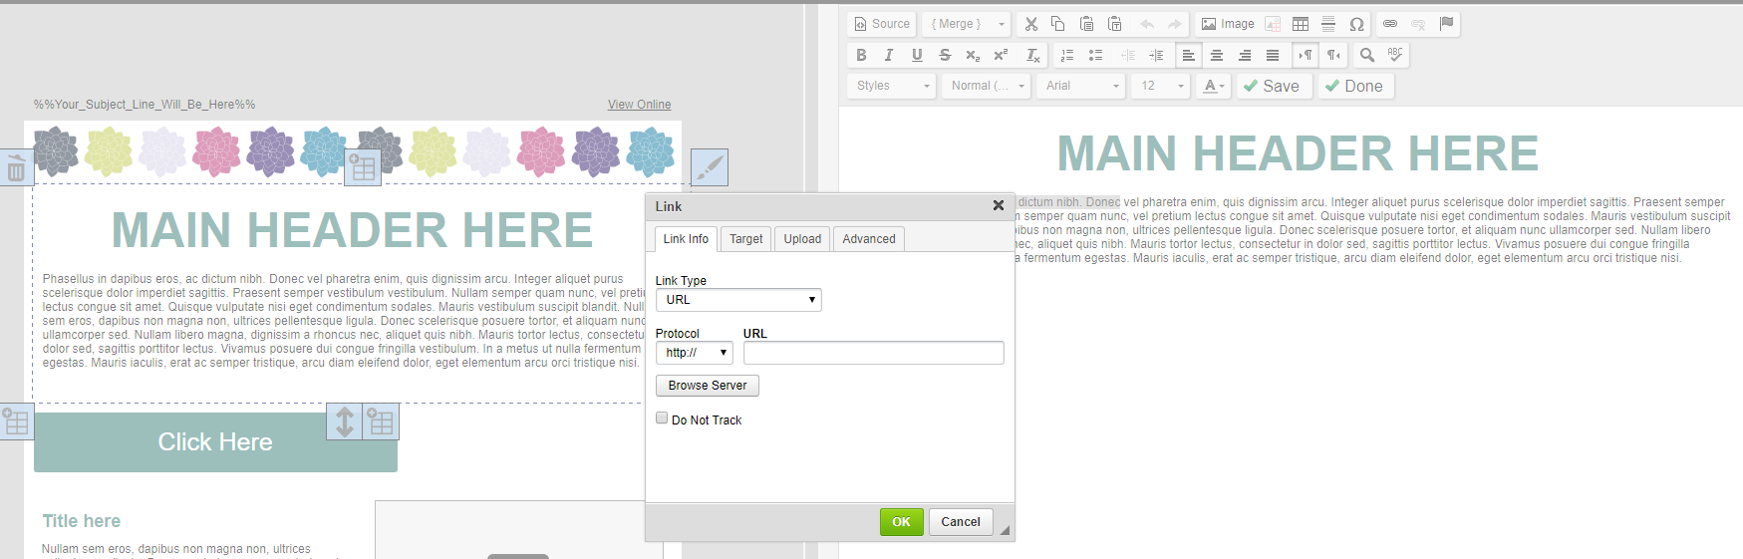
Task: Click the Unlink icon
Action: click(1418, 24)
